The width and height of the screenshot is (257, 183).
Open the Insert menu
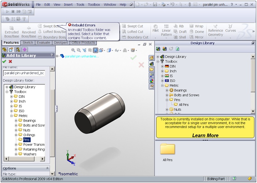[68, 5]
